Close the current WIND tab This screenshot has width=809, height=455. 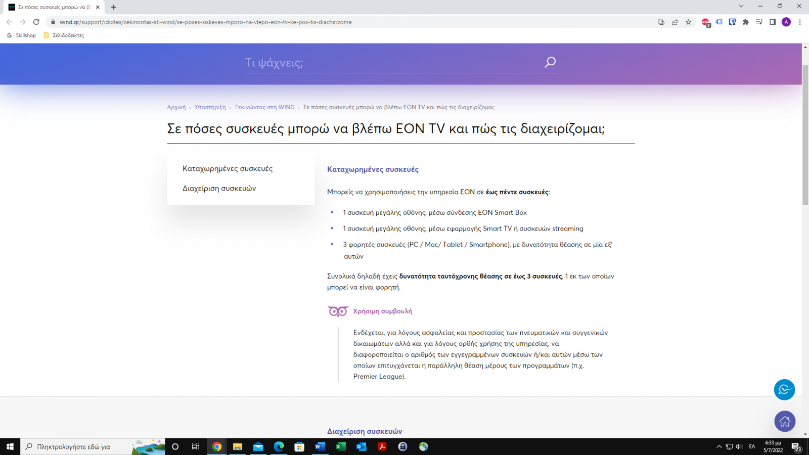click(98, 7)
